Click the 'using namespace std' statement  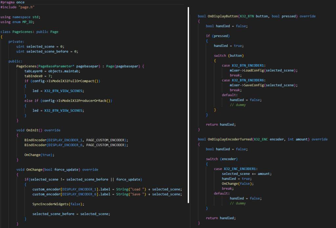coord(20,17)
